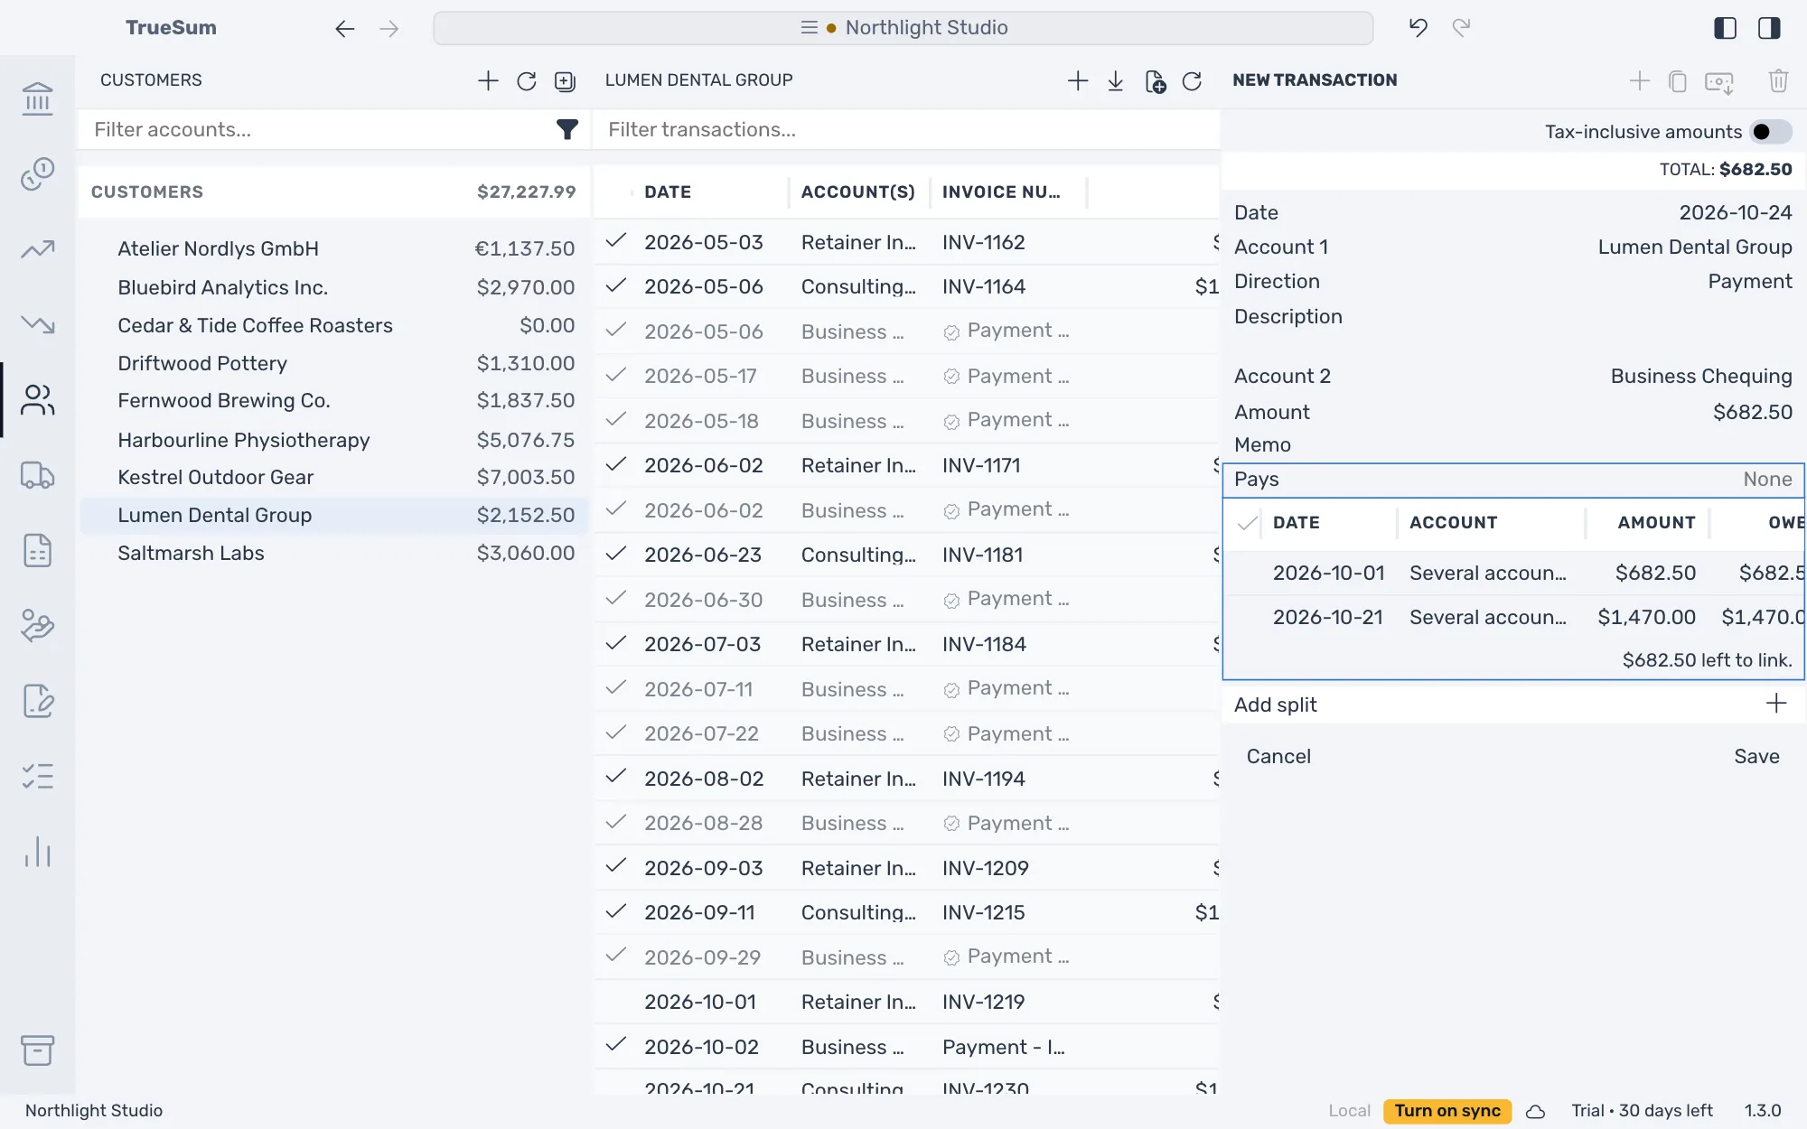Click the undo arrow icon

tap(1418, 28)
